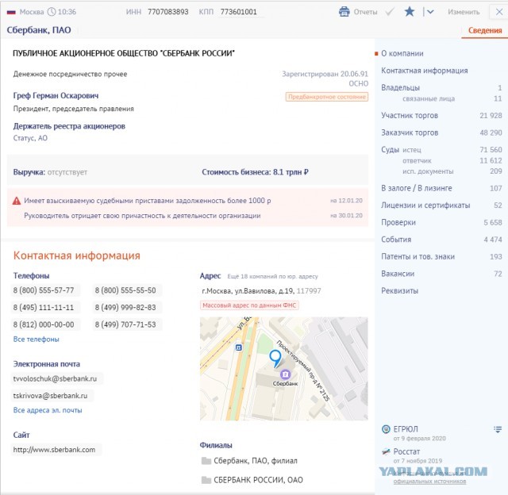This screenshot has width=508, height=495.
Task: Open the О компании section
Action: click(x=402, y=53)
